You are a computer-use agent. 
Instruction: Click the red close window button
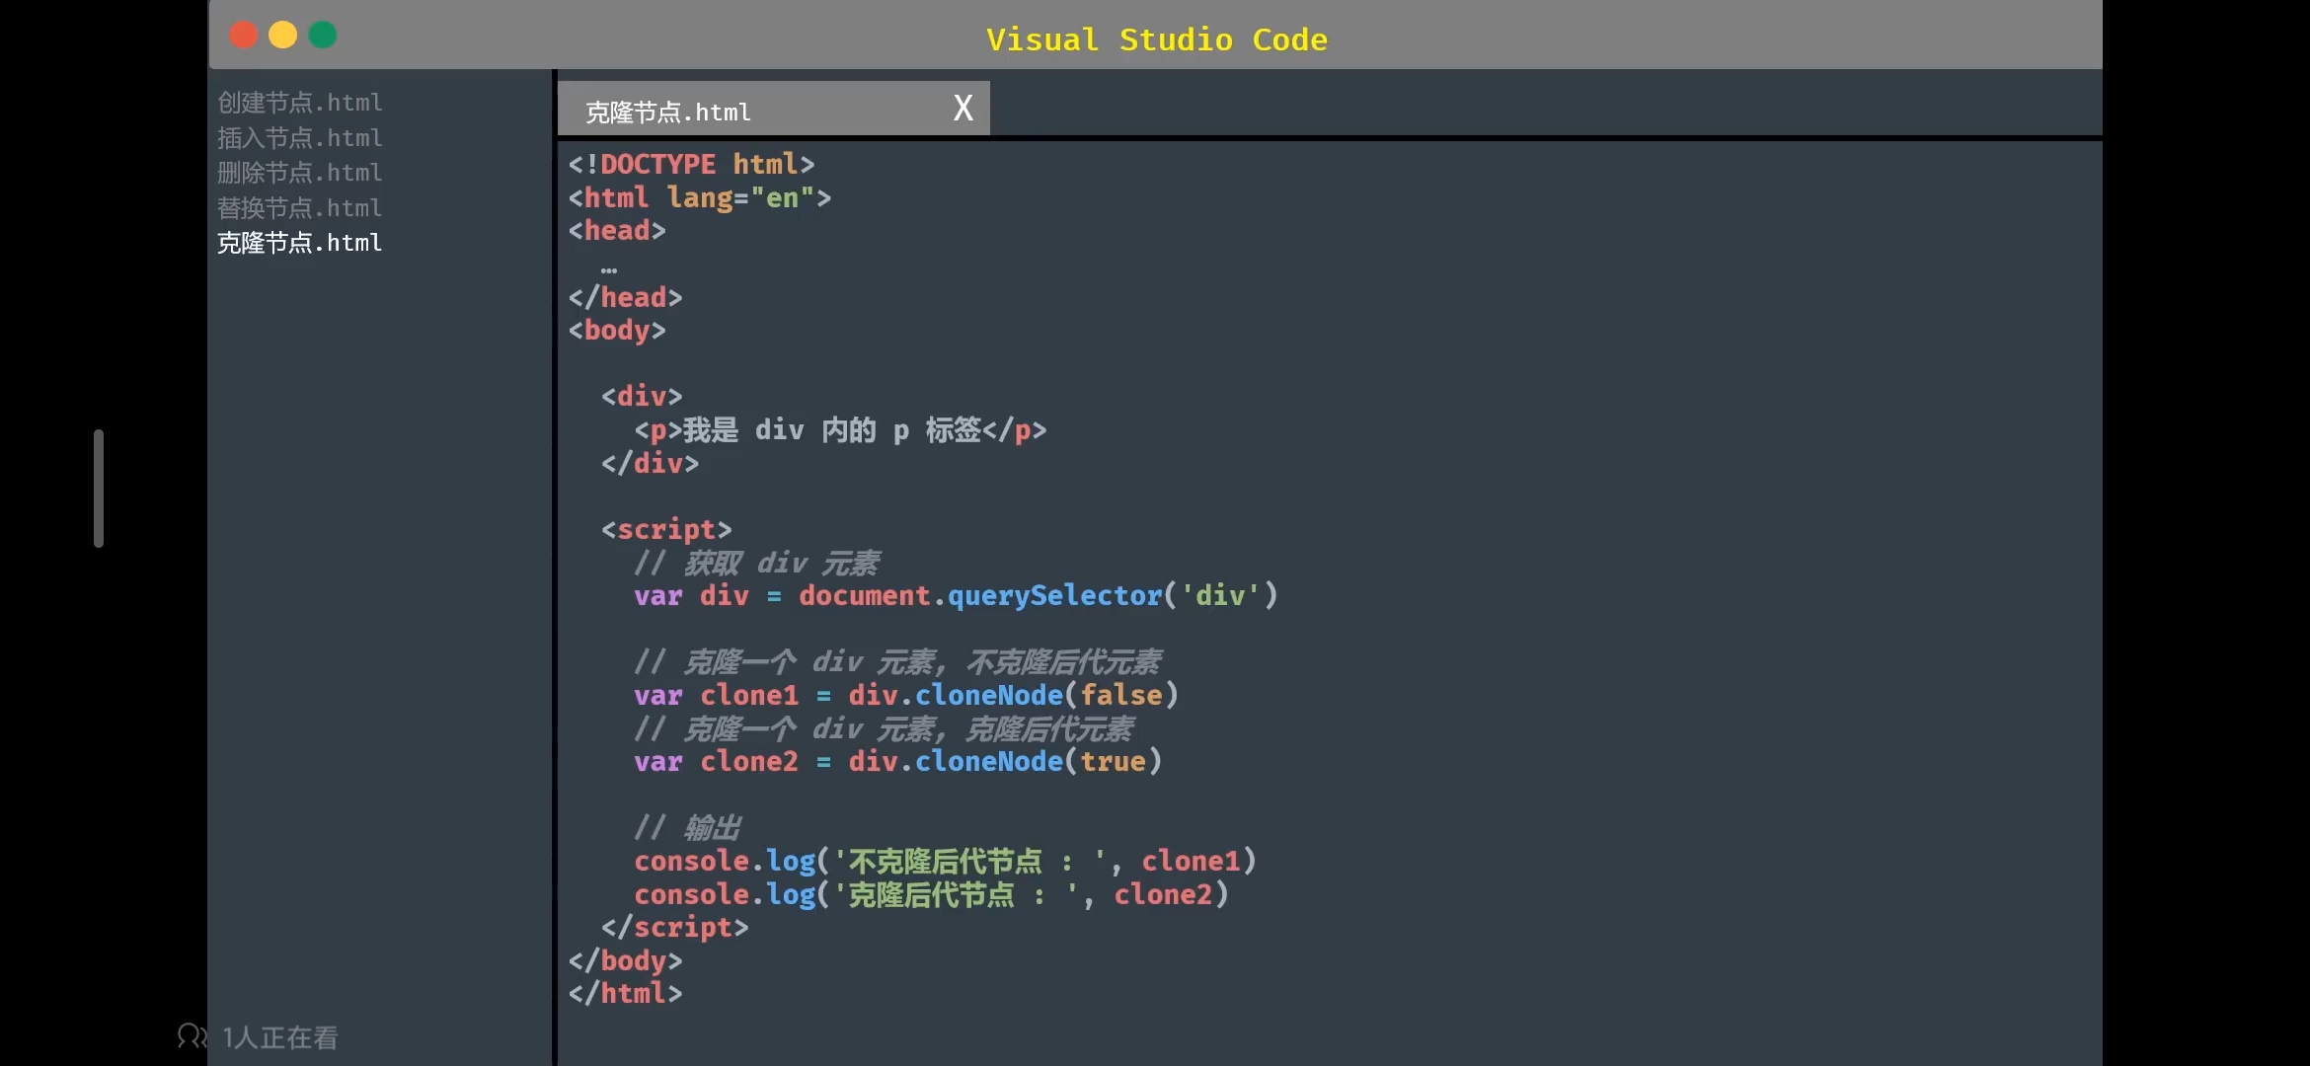pos(244,36)
